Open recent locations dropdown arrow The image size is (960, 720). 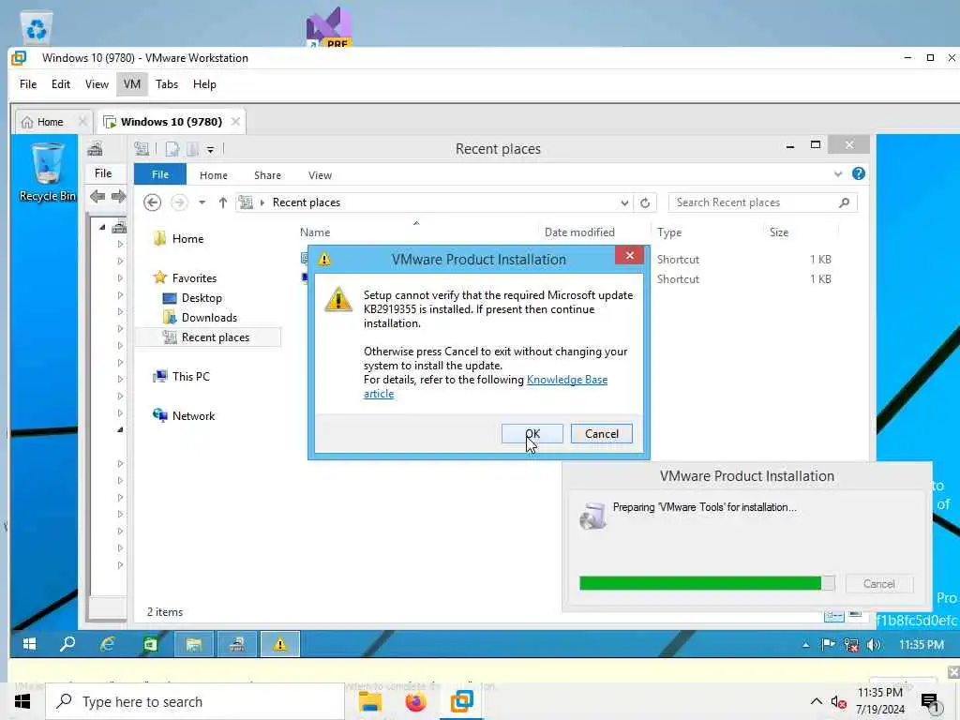tap(202, 202)
